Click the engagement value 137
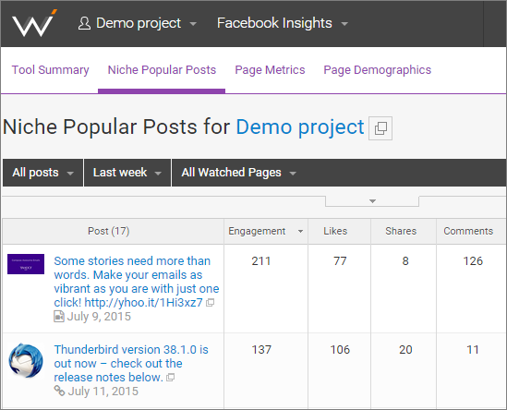Image resolution: width=507 pixels, height=410 pixels. [x=261, y=350]
